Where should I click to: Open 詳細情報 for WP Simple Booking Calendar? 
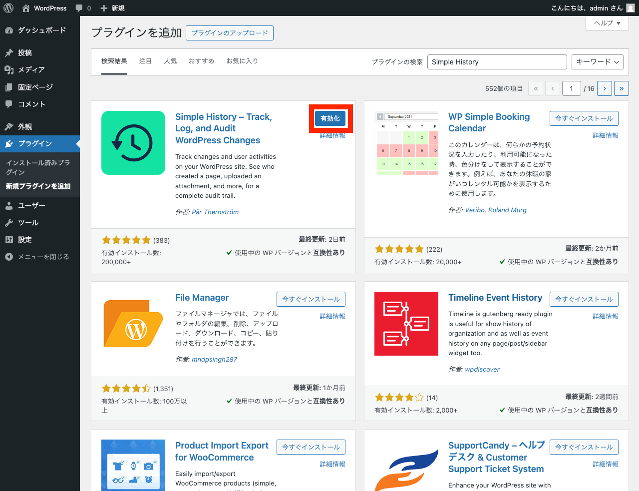[606, 135]
